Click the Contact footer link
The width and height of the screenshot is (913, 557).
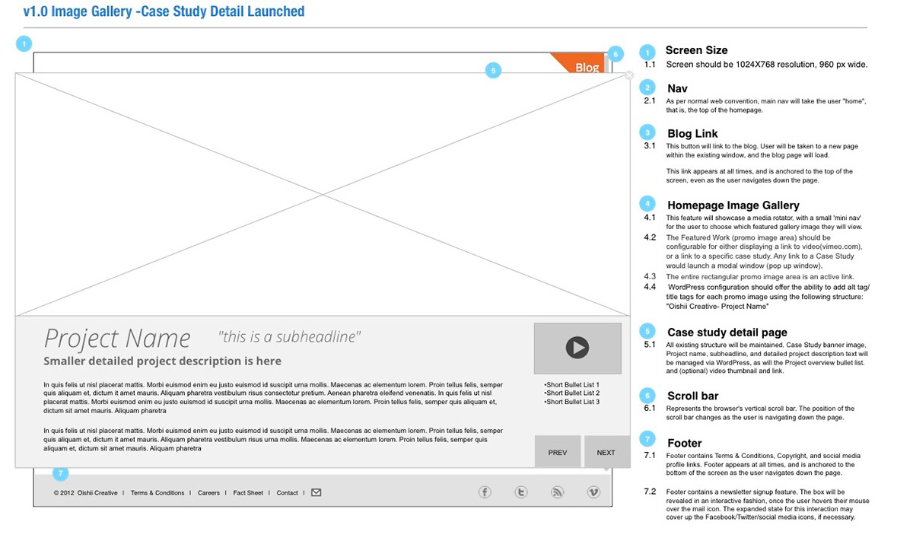click(x=288, y=493)
